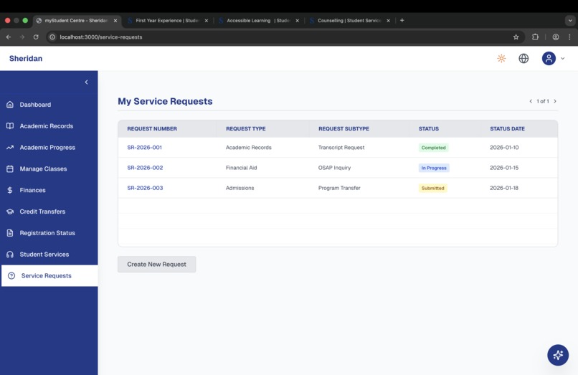Click the Admissions cell
The image size is (578, 375).
[x=240, y=188]
